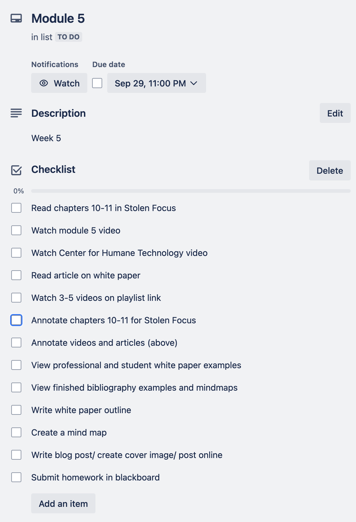The height and width of the screenshot is (522, 356).
Task: Check 'Read chapters 10-11 in Stolen Focus'
Action: coord(16,208)
